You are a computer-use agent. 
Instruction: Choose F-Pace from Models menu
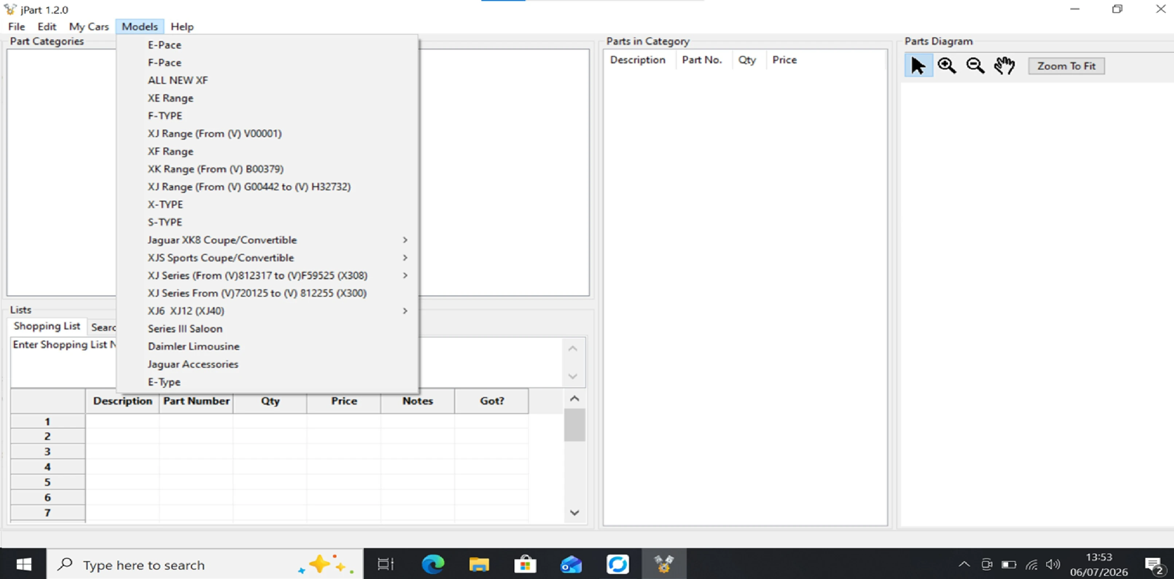tap(268, 62)
